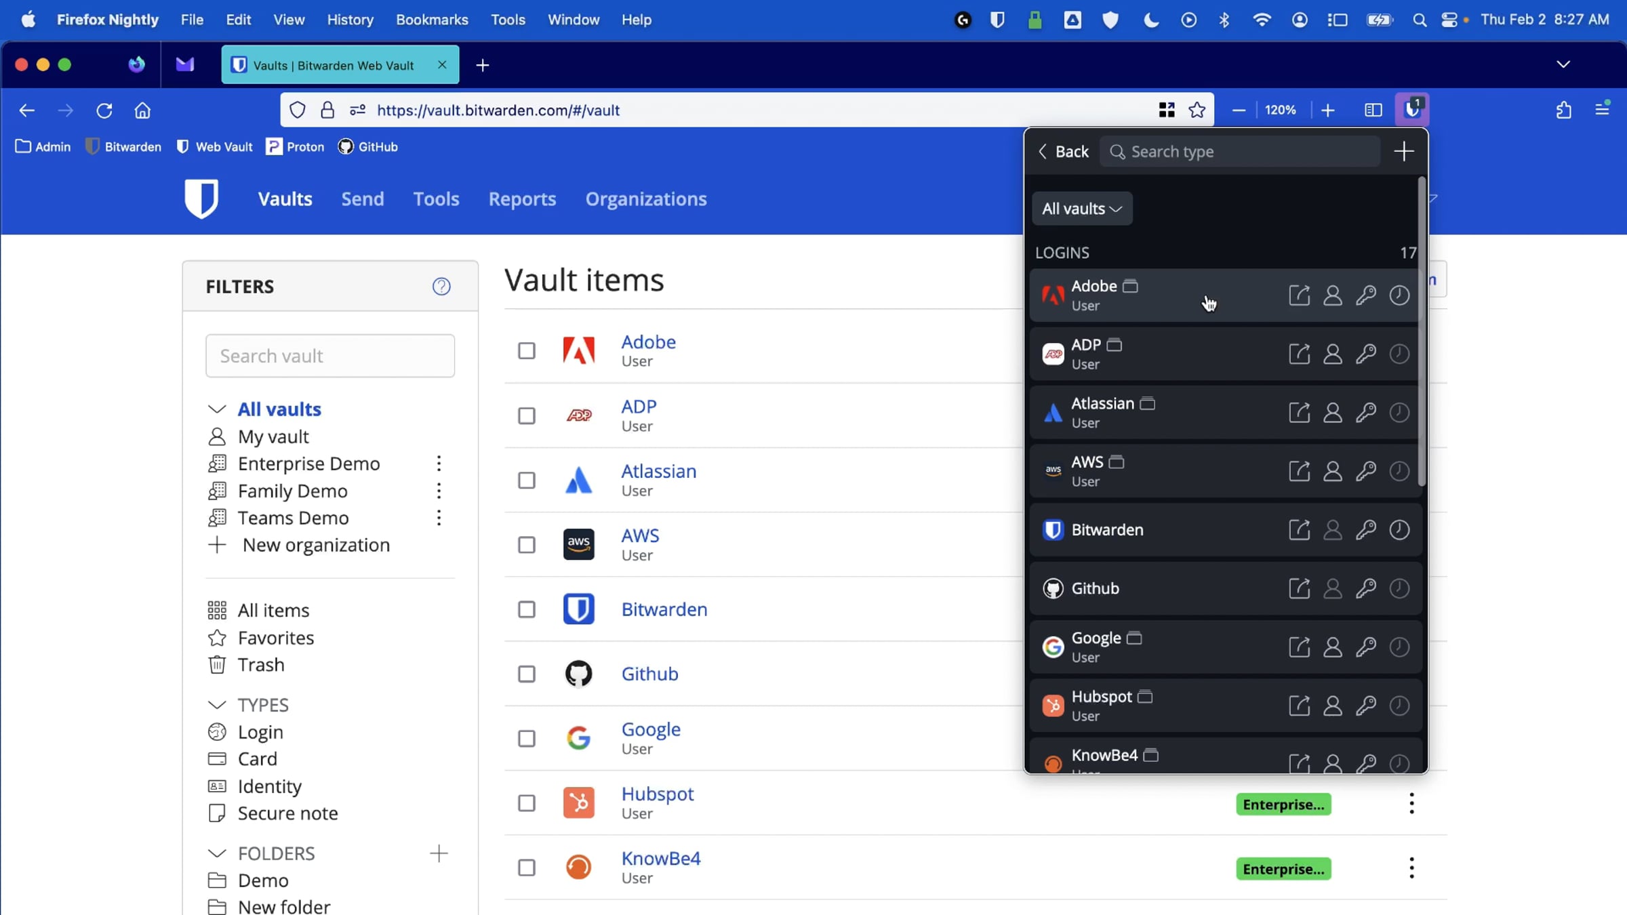Go back in the extension popup
1627x915 pixels.
point(1063,152)
